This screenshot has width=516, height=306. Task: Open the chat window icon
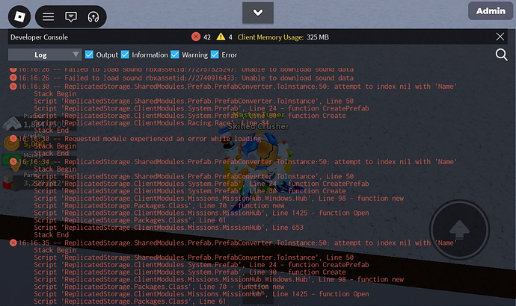coord(71,16)
